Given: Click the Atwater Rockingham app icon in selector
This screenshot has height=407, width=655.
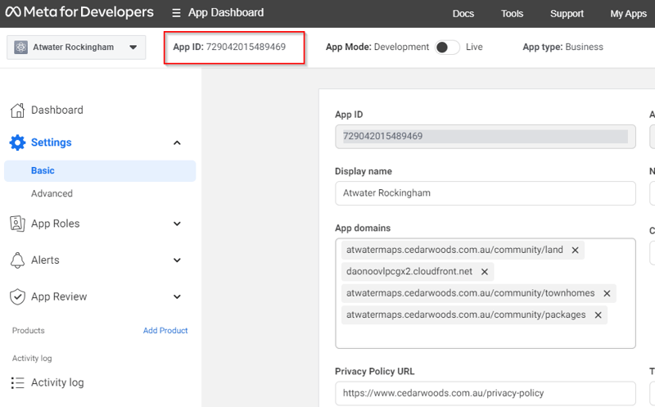Looking at the screenshot, I should [20, 47].
